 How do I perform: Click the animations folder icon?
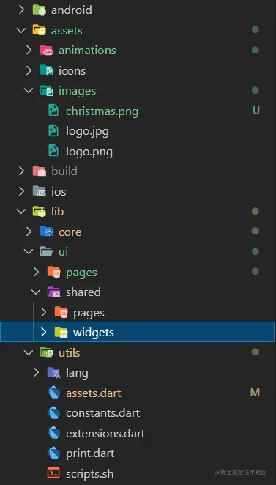(47, 50)
